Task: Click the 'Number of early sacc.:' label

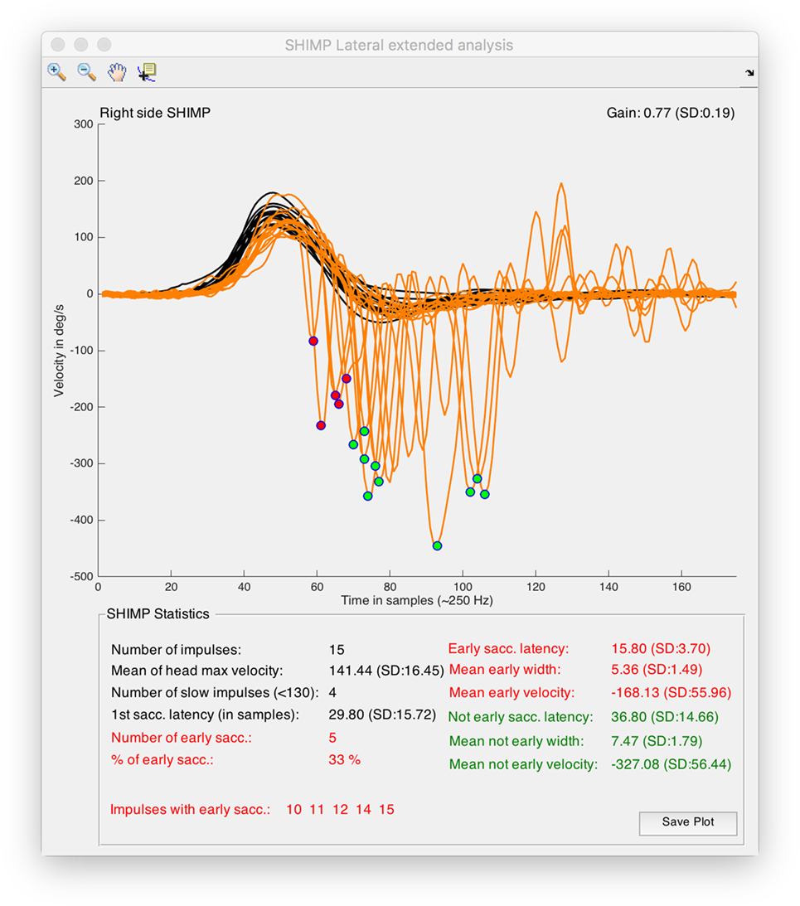Action: click(x=182, y=738)
